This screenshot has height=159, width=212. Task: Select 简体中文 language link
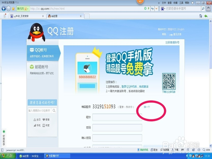(x=162, y=29)
